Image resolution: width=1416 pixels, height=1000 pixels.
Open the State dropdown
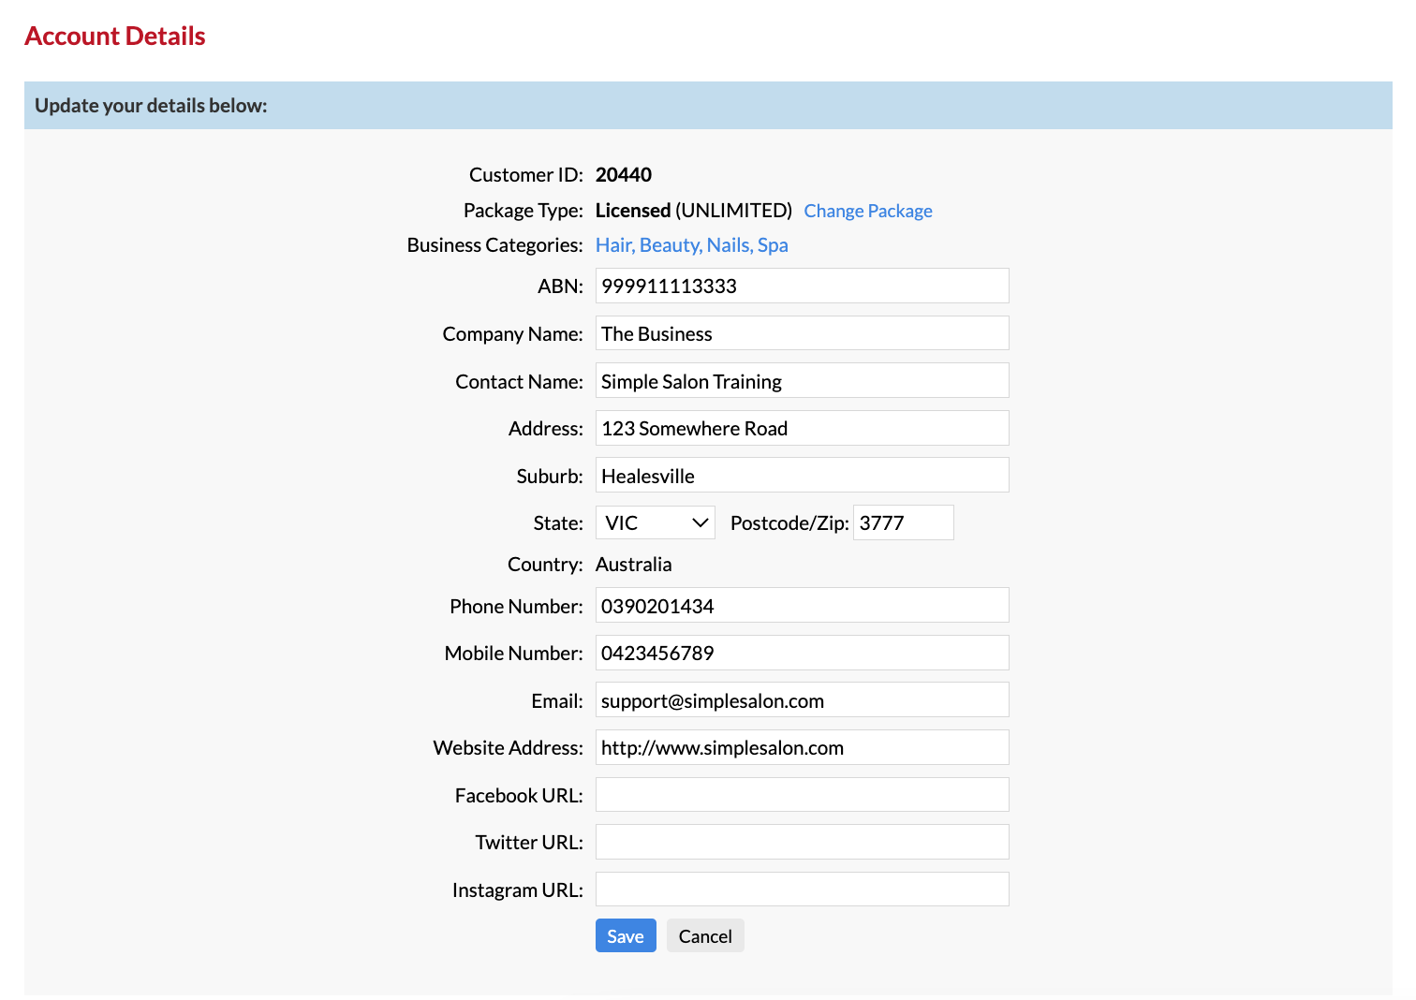click(655, 522)
